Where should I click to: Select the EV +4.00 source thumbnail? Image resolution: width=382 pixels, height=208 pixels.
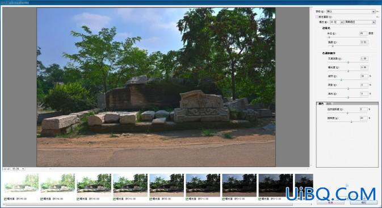[x=57, y=185]
